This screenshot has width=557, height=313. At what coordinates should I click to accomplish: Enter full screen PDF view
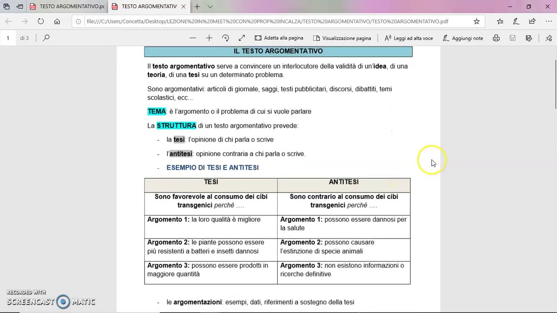242,38
